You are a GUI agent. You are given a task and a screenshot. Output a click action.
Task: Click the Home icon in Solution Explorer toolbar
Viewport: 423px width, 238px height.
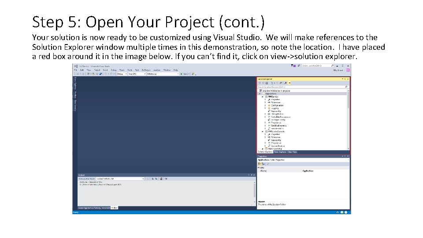pos(267,83)
